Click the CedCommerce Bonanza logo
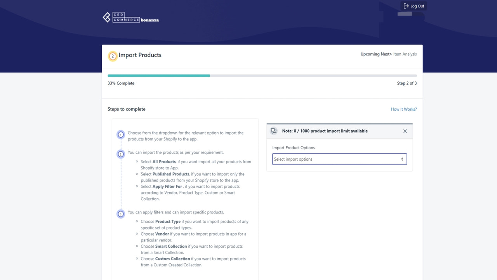The image size is (497, 280). (x=130, y=17)
